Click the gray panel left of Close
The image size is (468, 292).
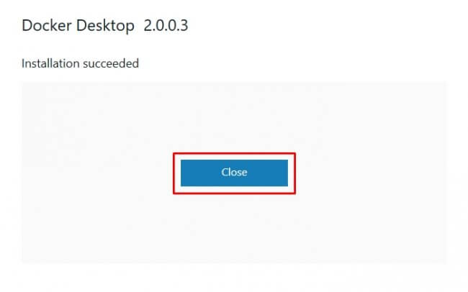[97, 173]
